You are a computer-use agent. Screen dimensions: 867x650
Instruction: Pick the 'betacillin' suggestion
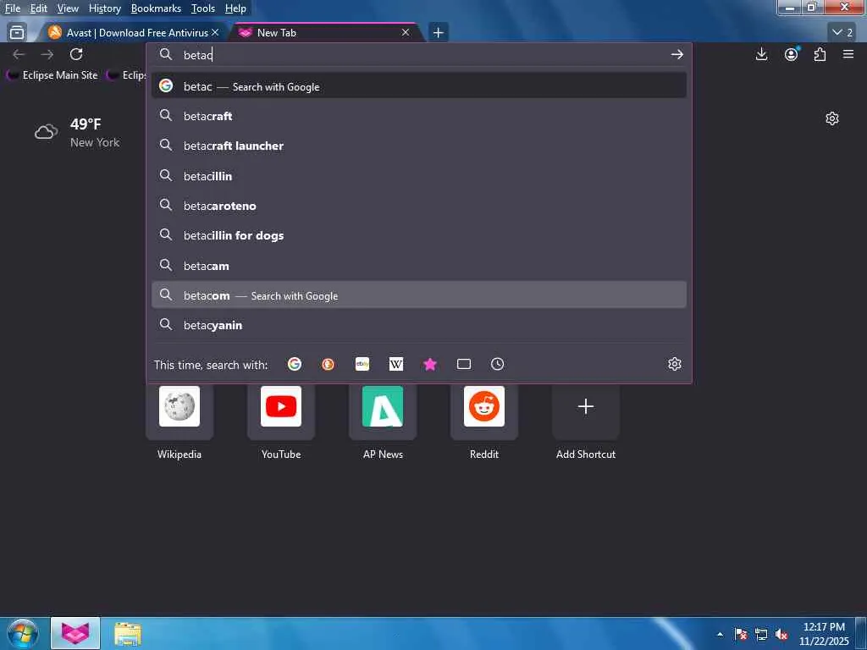[418, 176]
